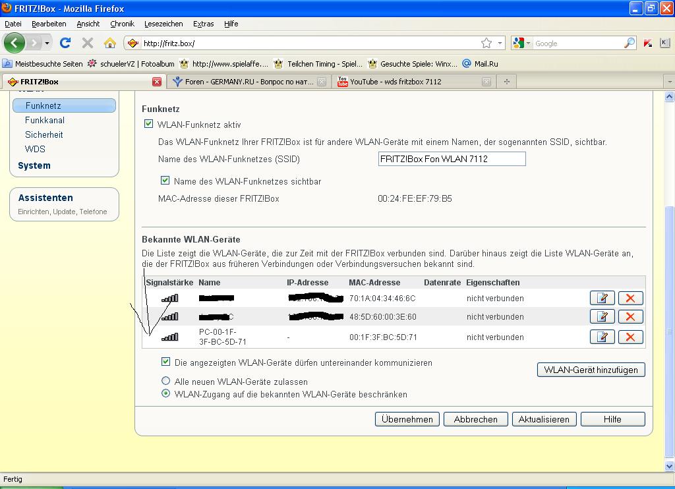Switch to the Foren GERMANY.RU tab

pyautogui.click(x=249, y=81)
